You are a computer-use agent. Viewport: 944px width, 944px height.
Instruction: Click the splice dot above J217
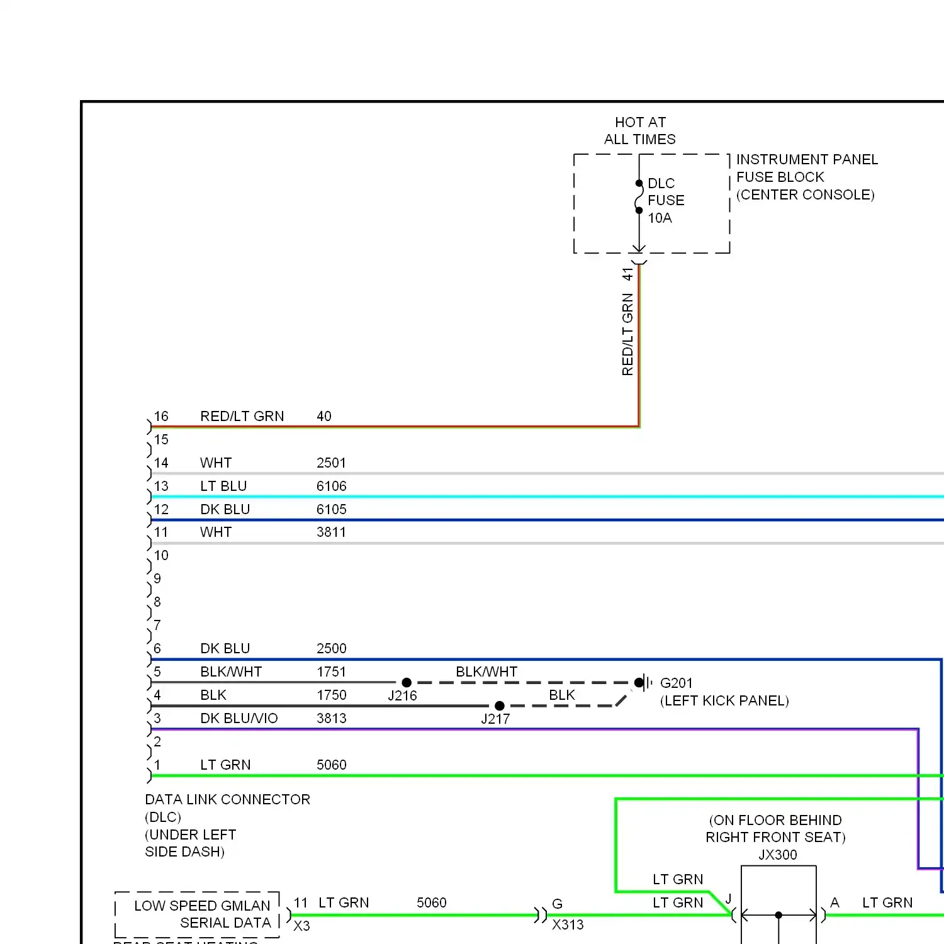pos(500,705)
